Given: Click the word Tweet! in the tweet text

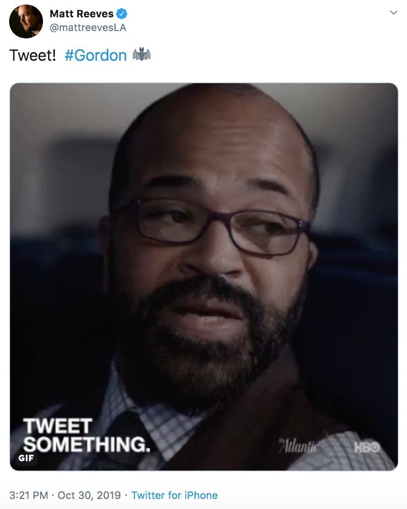Looking at the screenshot, I should coord(32,55).
